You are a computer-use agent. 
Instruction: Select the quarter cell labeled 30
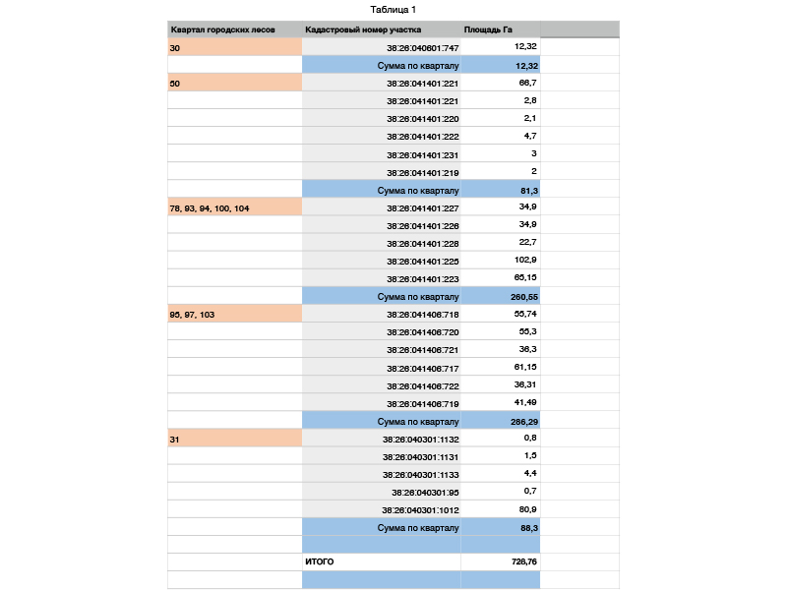point(235,47)
